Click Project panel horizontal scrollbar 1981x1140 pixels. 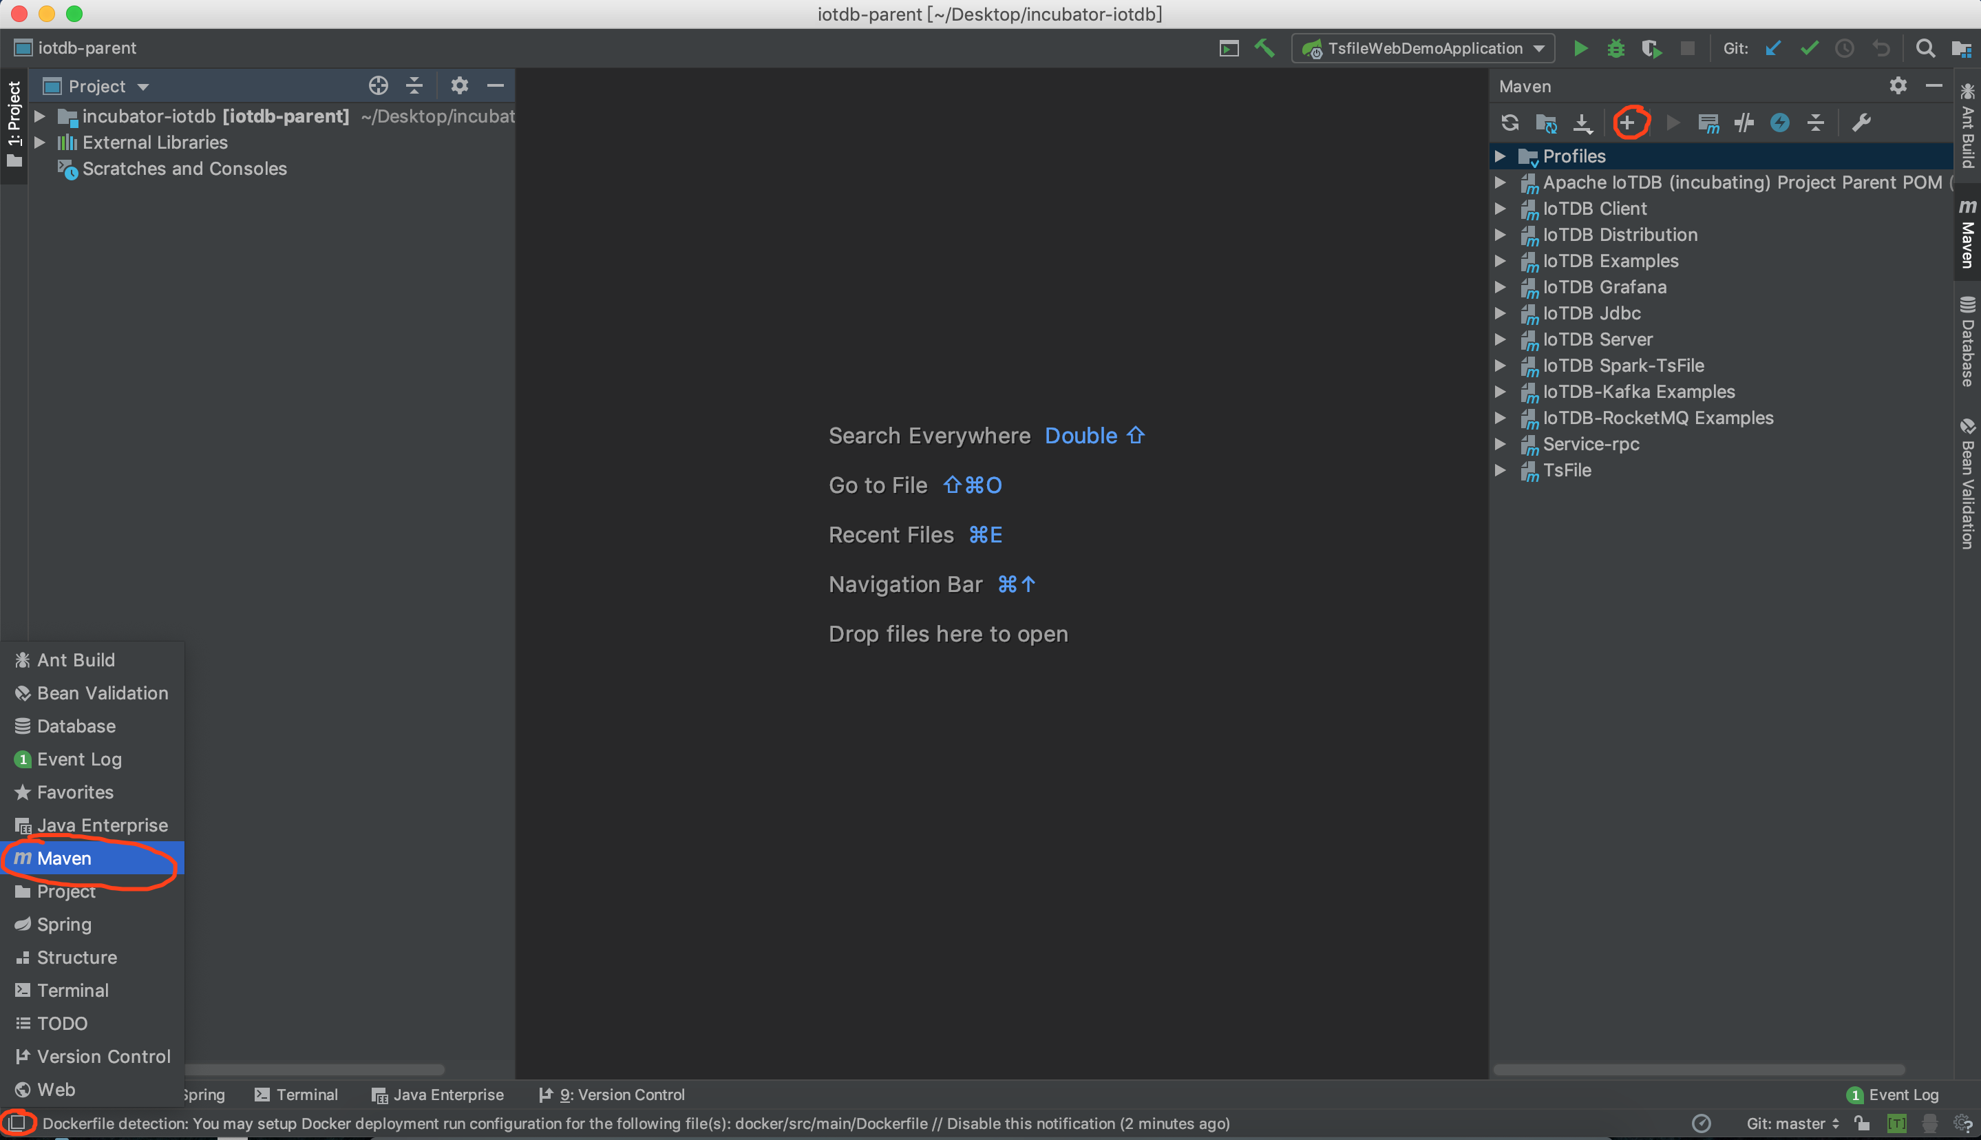pos(313,1068)
